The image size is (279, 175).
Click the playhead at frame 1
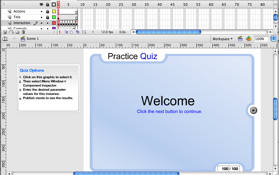coord(58,4)
